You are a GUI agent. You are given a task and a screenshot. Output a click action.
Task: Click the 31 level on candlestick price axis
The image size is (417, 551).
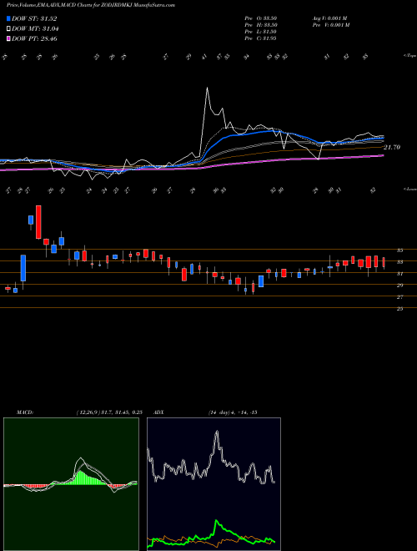click(399, 274)
